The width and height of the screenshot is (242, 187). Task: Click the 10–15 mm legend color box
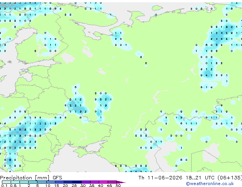[x=51, y=182]
